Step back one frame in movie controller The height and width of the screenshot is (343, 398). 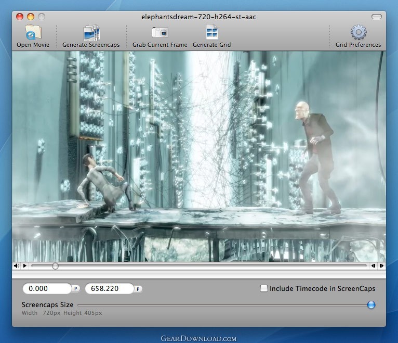coord(373,265)
